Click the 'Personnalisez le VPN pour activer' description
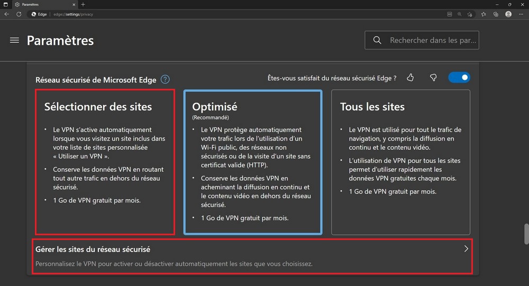The image size is (529, 286). pos(174,264)
